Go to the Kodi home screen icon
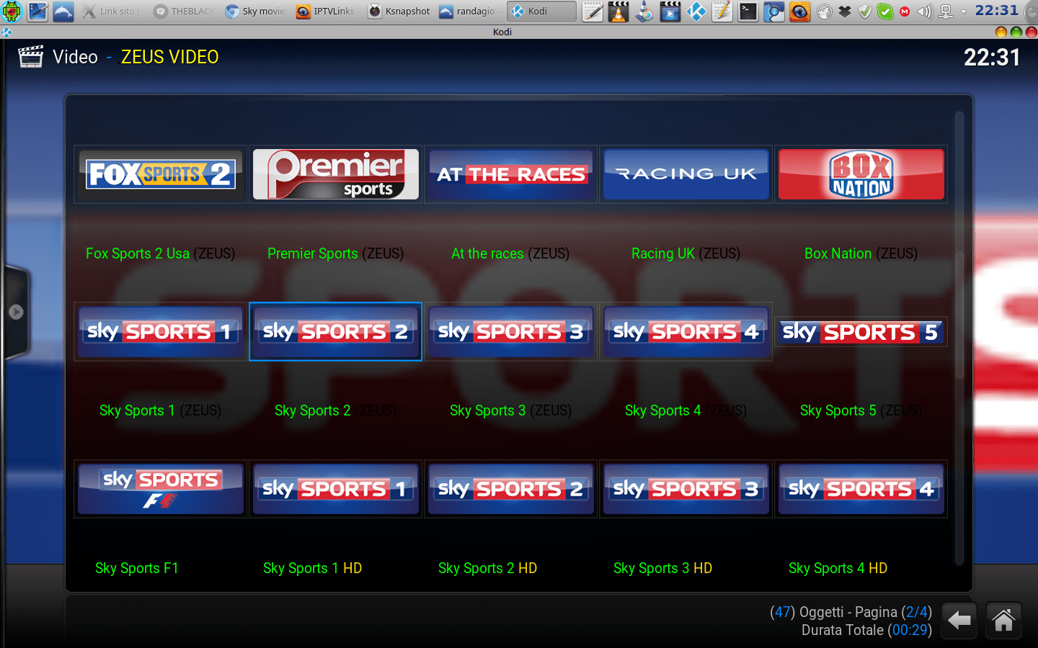 1003,620
